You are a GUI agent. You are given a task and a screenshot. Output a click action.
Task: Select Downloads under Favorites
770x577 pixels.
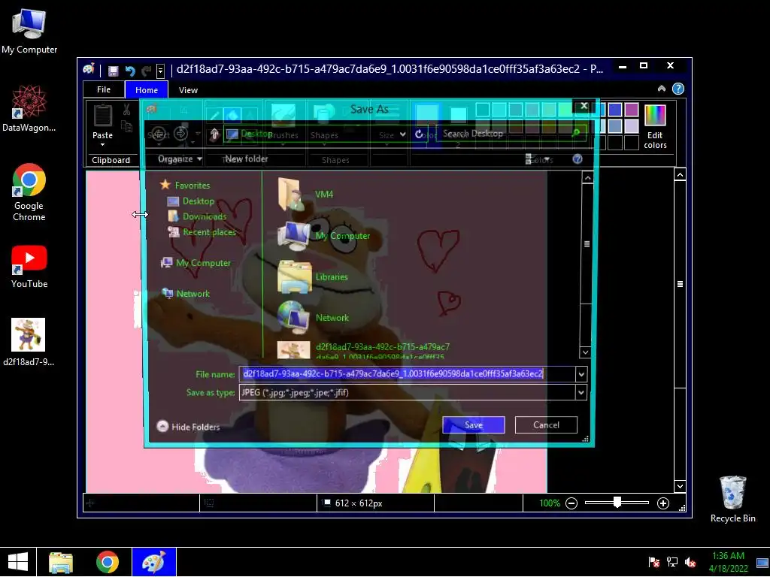click(x=197, y=216)
